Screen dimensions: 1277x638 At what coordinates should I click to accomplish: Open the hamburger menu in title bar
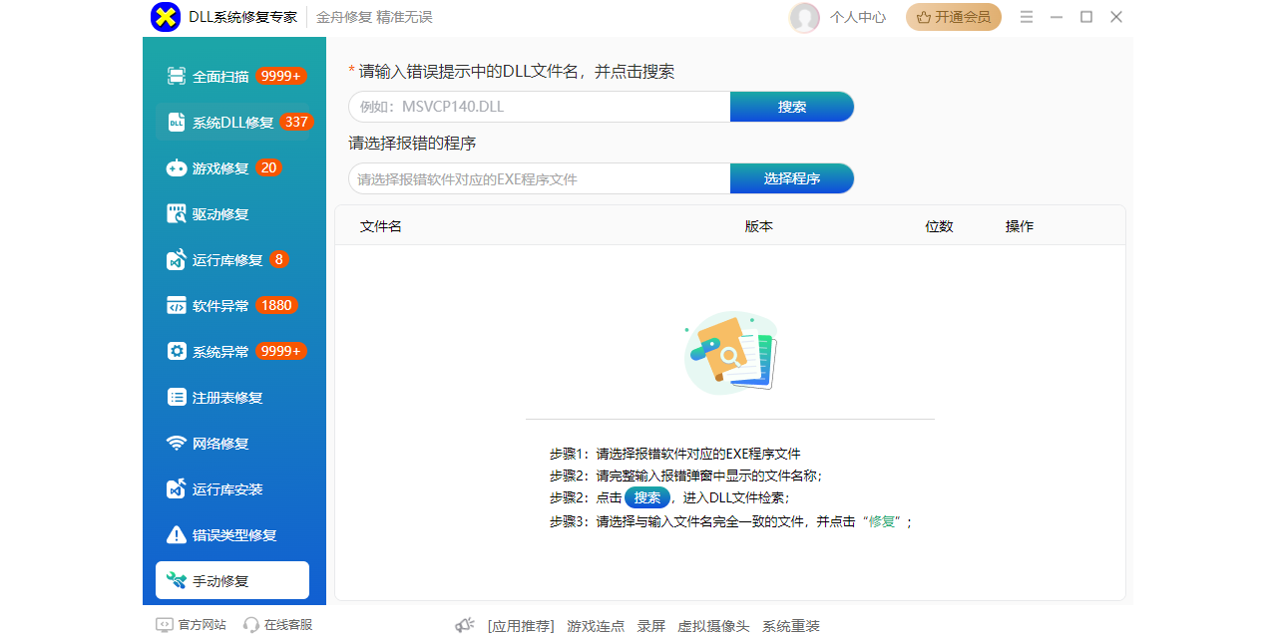(x=1027, y=17)
